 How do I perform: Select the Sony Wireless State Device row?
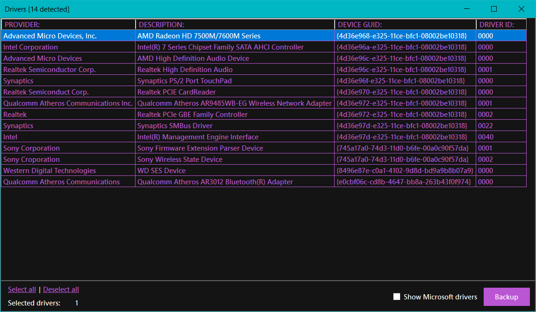click(264, 160)
